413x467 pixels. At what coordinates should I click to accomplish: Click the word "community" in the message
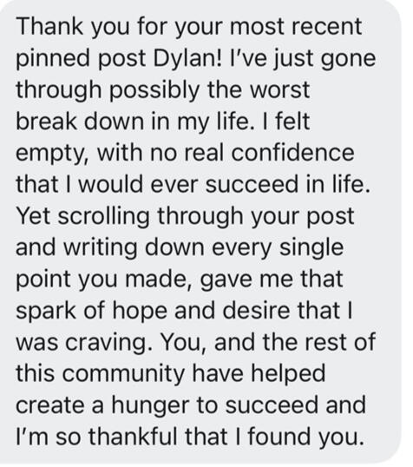click(123, 375)
